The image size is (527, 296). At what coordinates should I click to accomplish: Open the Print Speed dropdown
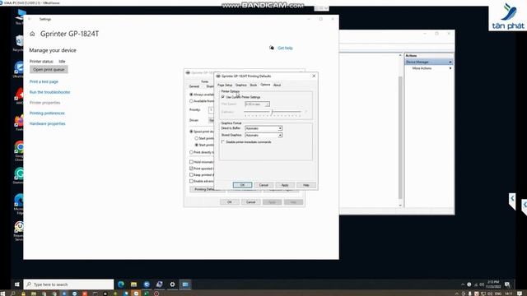(257, 104)
